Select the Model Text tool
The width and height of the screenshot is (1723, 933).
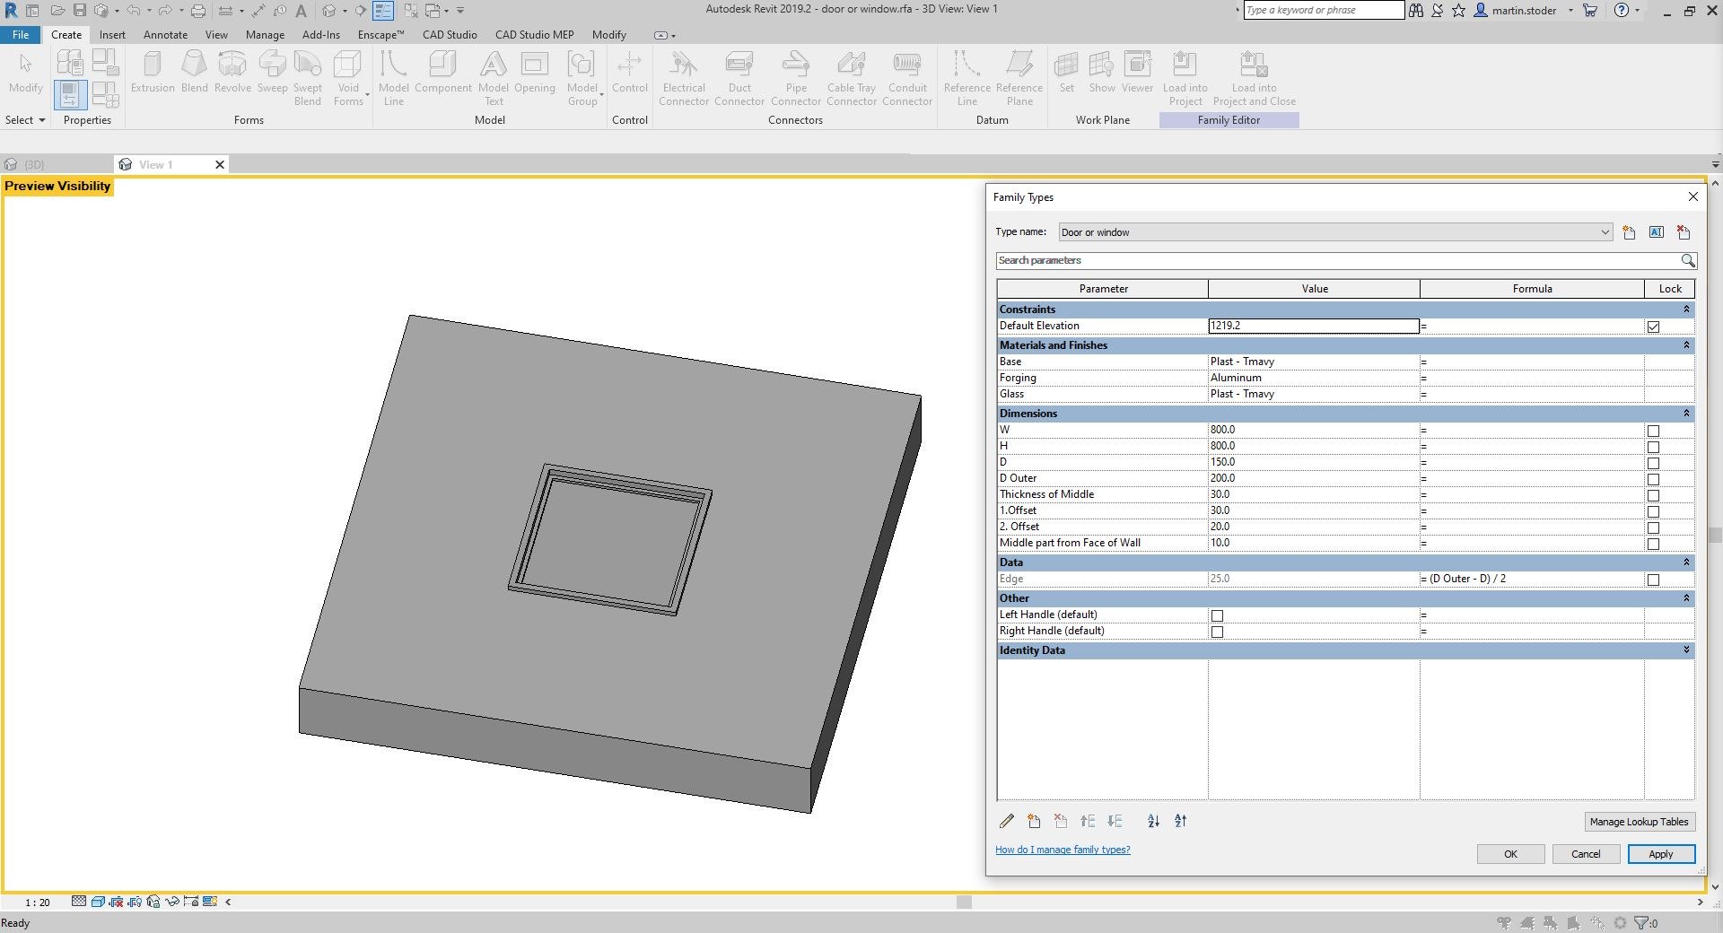(x=494, y=78)
